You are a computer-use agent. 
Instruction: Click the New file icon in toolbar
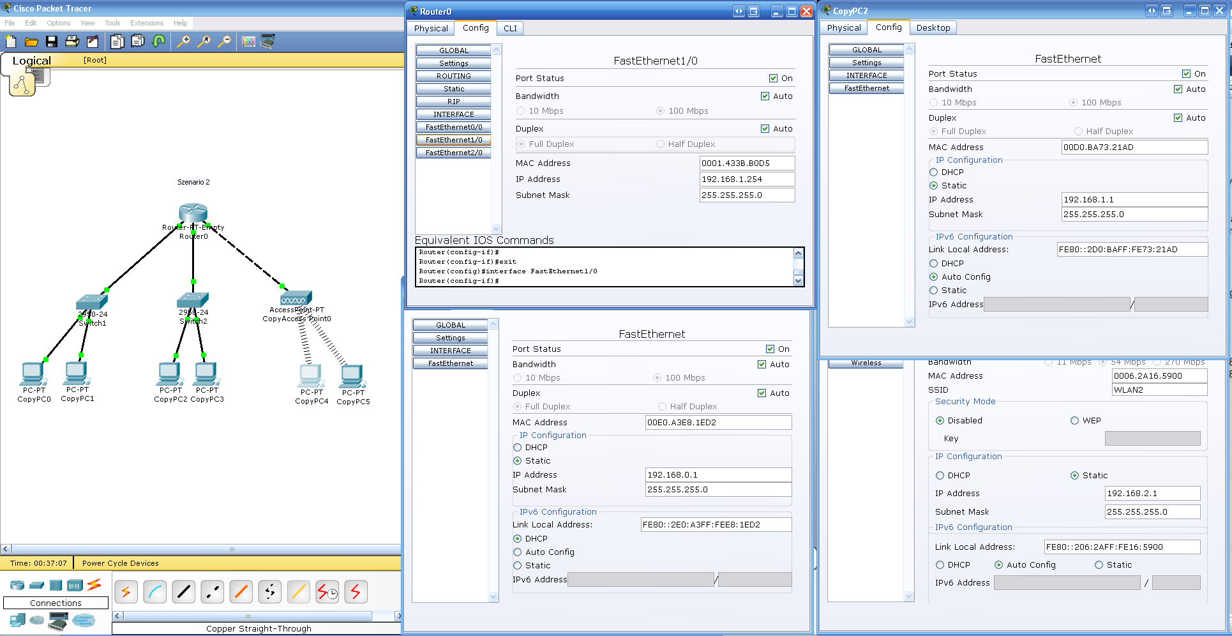click(11, 42)
